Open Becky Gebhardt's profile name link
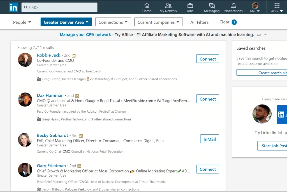Screen dimensions: 287x192 coord(52,135)
